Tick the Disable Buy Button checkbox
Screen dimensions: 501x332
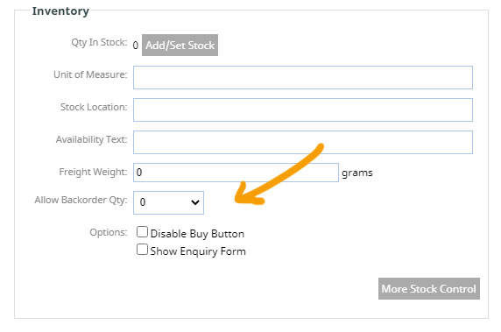click(142, 232)
